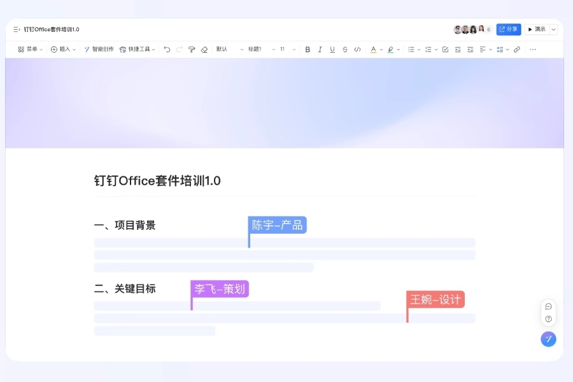Expand the 演示 presentation mode dropdown
The height and width of the screenshot is (382, 573).
coord(554,29)
